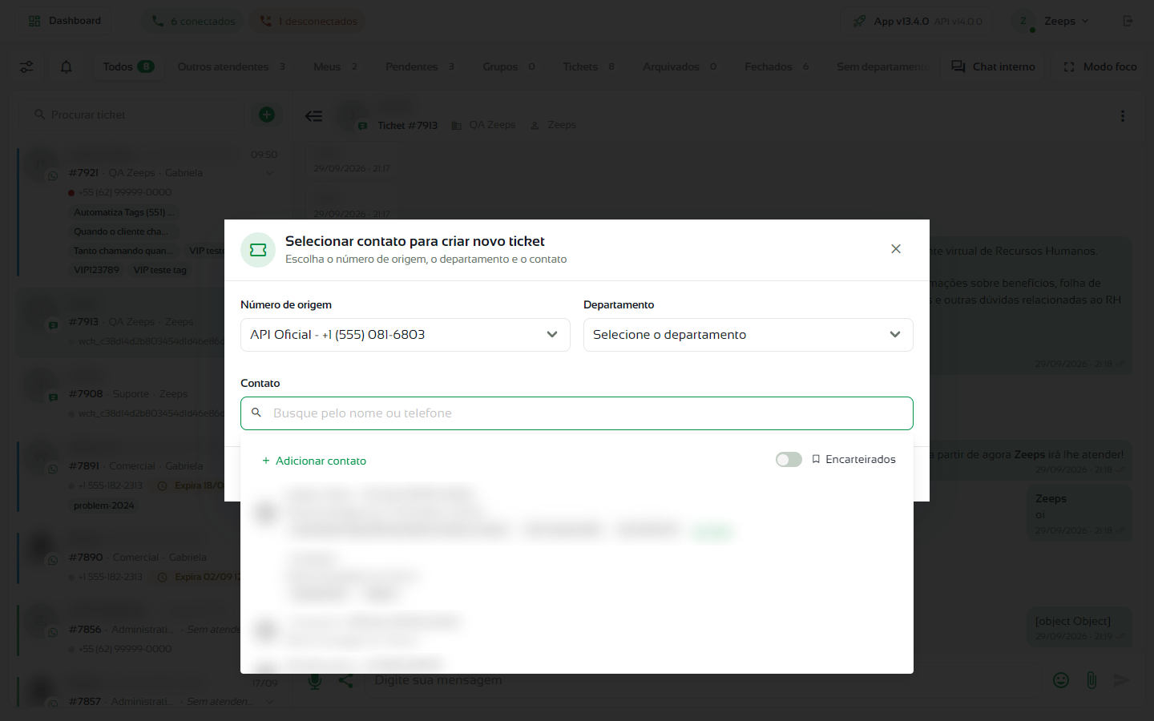Image resolution: width=1154 pixels, height=721 pixels.
Task: Select the Outros atendentes tab
Action: (232, 66)
